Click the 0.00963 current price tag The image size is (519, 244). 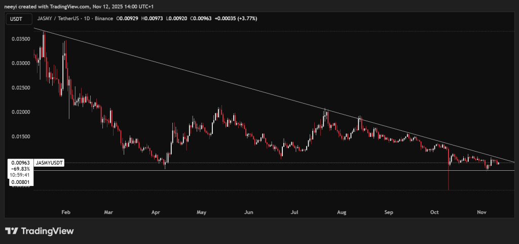pos(19,163)
